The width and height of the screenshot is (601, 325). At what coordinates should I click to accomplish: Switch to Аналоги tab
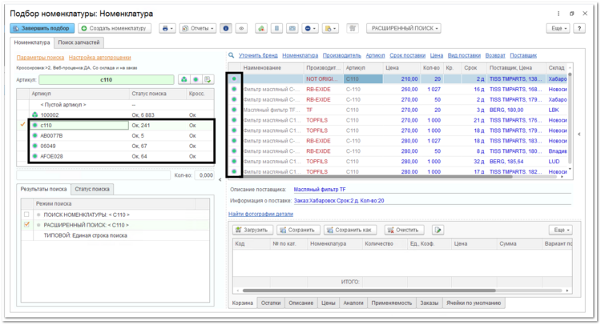click(x=353, y=303)
